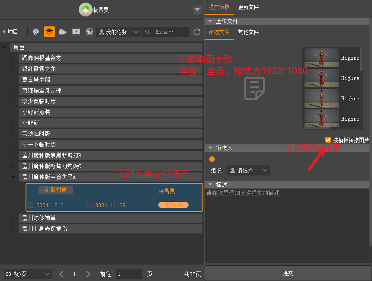
Task: Select 李少英临时版 asset row
Action: tap(110, 102)
